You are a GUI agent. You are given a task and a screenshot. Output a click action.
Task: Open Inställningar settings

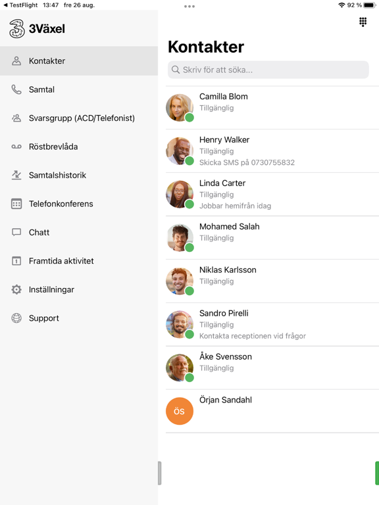point(79,289)
